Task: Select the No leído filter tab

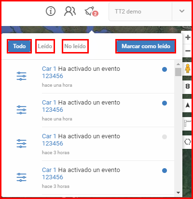Action: (75, 46)
